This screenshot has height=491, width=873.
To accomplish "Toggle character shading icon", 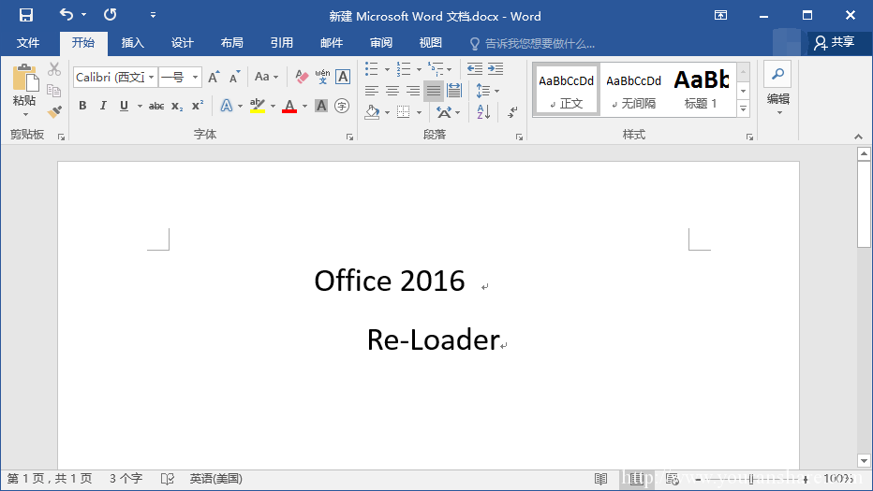I will point(321,106).
